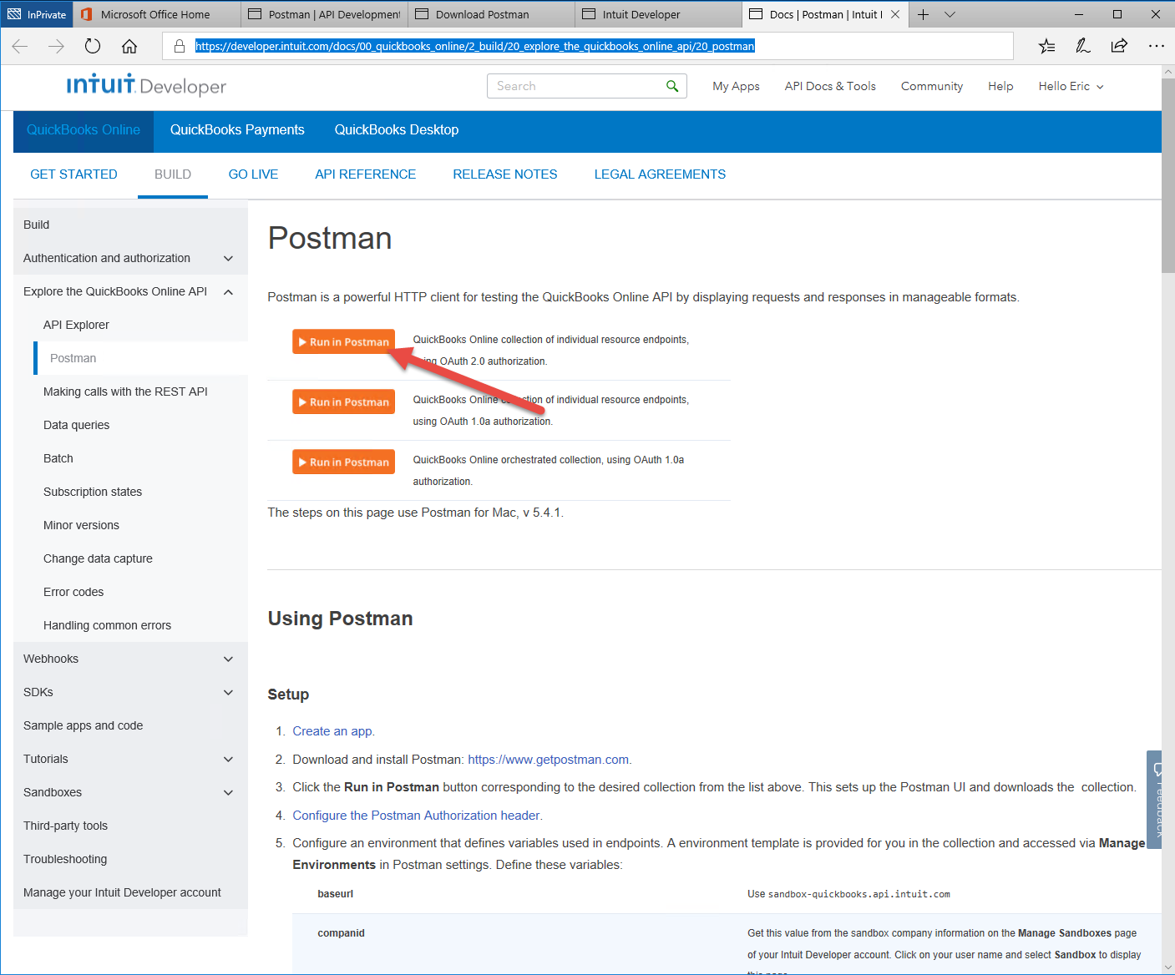Open My Apps link
The height and width of the screenshot is (975, 1175).
pos(736,86)
